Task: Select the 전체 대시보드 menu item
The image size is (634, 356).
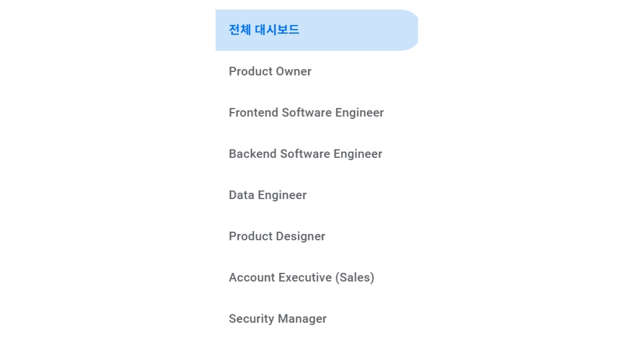Action: [x=264, y=30]
